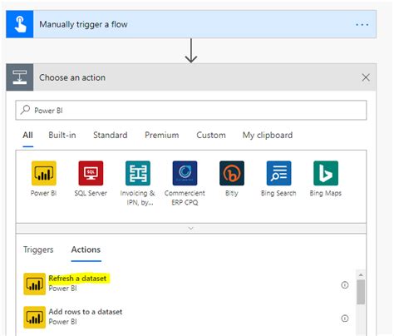394x336 pixels.
Task: Switch to the Standard tab
Action: [111, 136]
